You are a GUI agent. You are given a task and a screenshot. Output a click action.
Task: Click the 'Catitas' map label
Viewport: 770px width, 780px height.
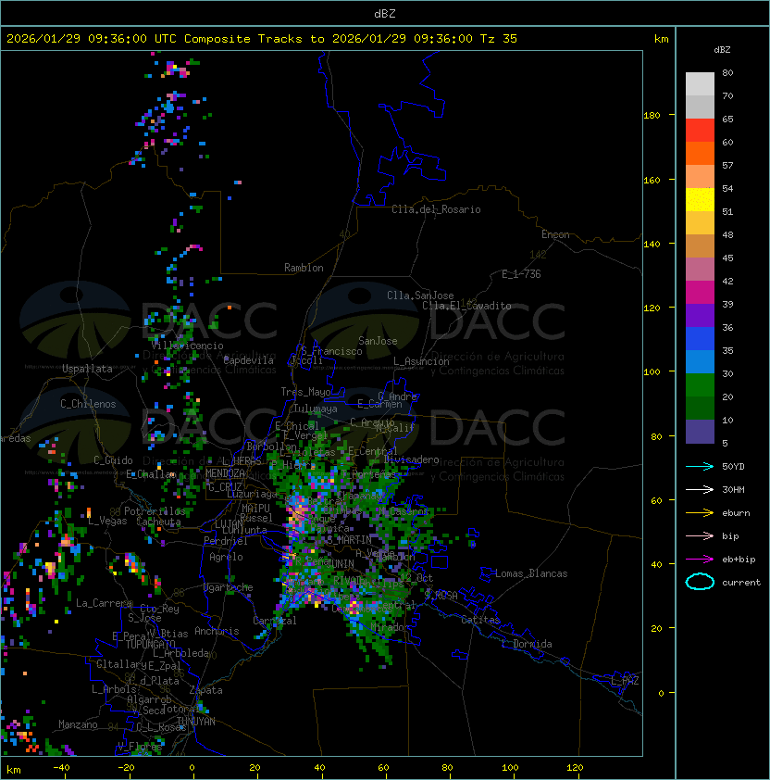[x=480, y=620]
